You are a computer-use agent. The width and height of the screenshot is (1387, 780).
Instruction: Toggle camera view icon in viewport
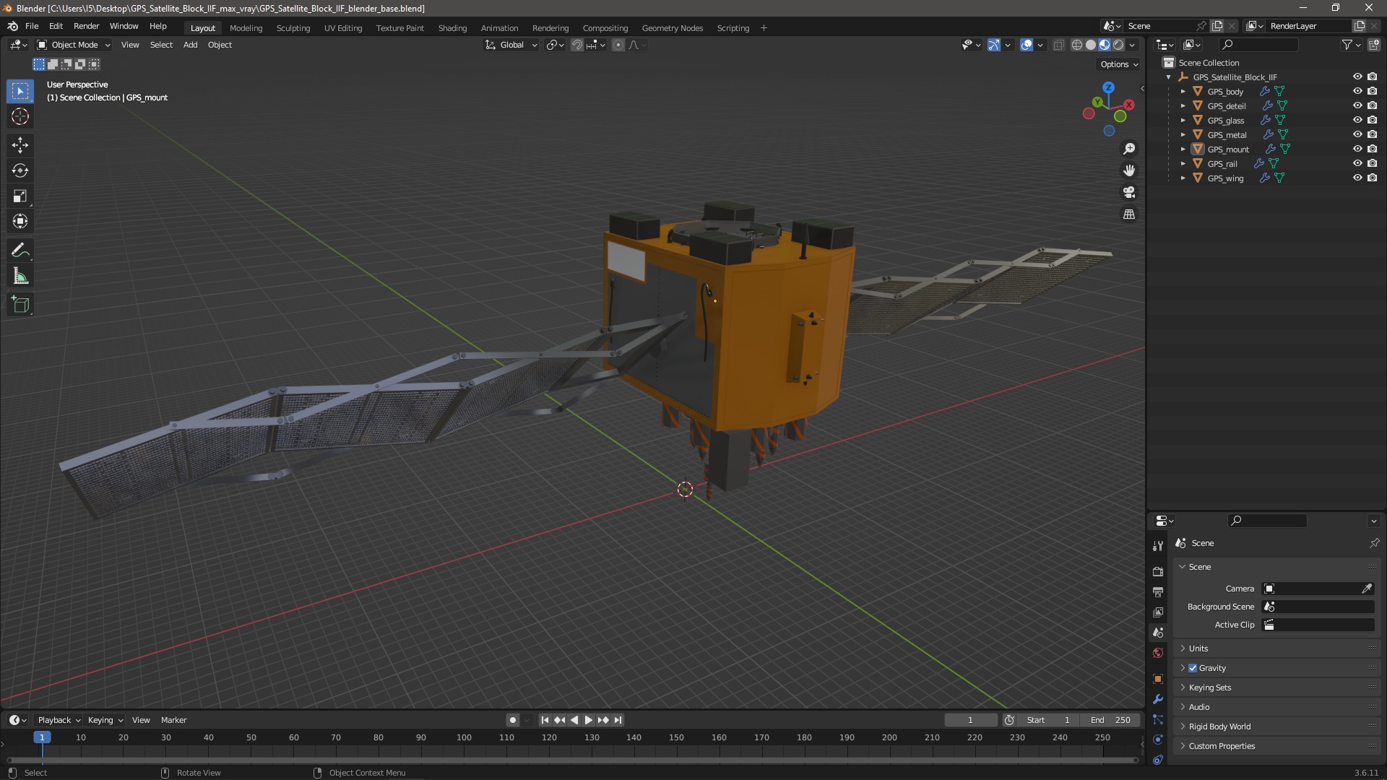pyautogui.click(x=1129, y=192)
